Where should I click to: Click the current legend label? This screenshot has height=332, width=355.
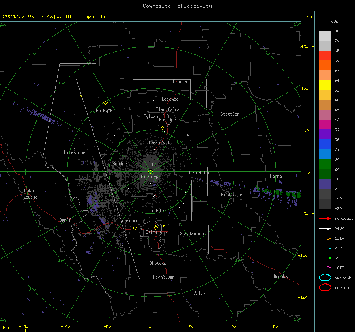point(343,278)
